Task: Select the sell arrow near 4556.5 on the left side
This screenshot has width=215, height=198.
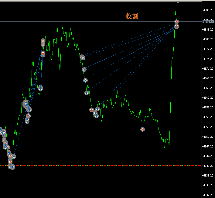Action: point(28,116)
